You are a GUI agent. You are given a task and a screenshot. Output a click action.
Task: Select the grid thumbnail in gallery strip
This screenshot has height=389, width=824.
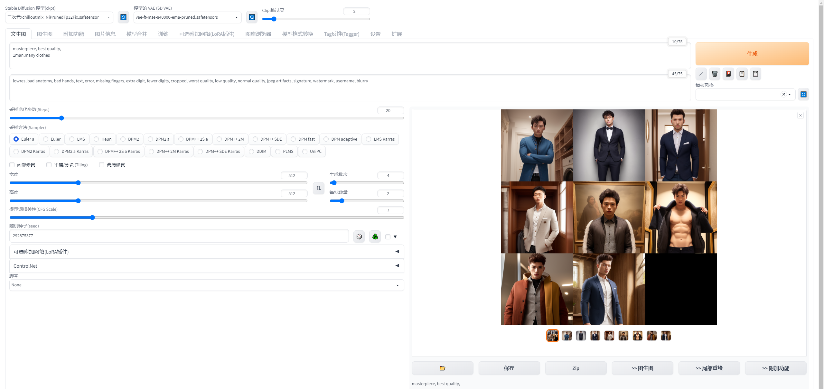coord(553,336)
